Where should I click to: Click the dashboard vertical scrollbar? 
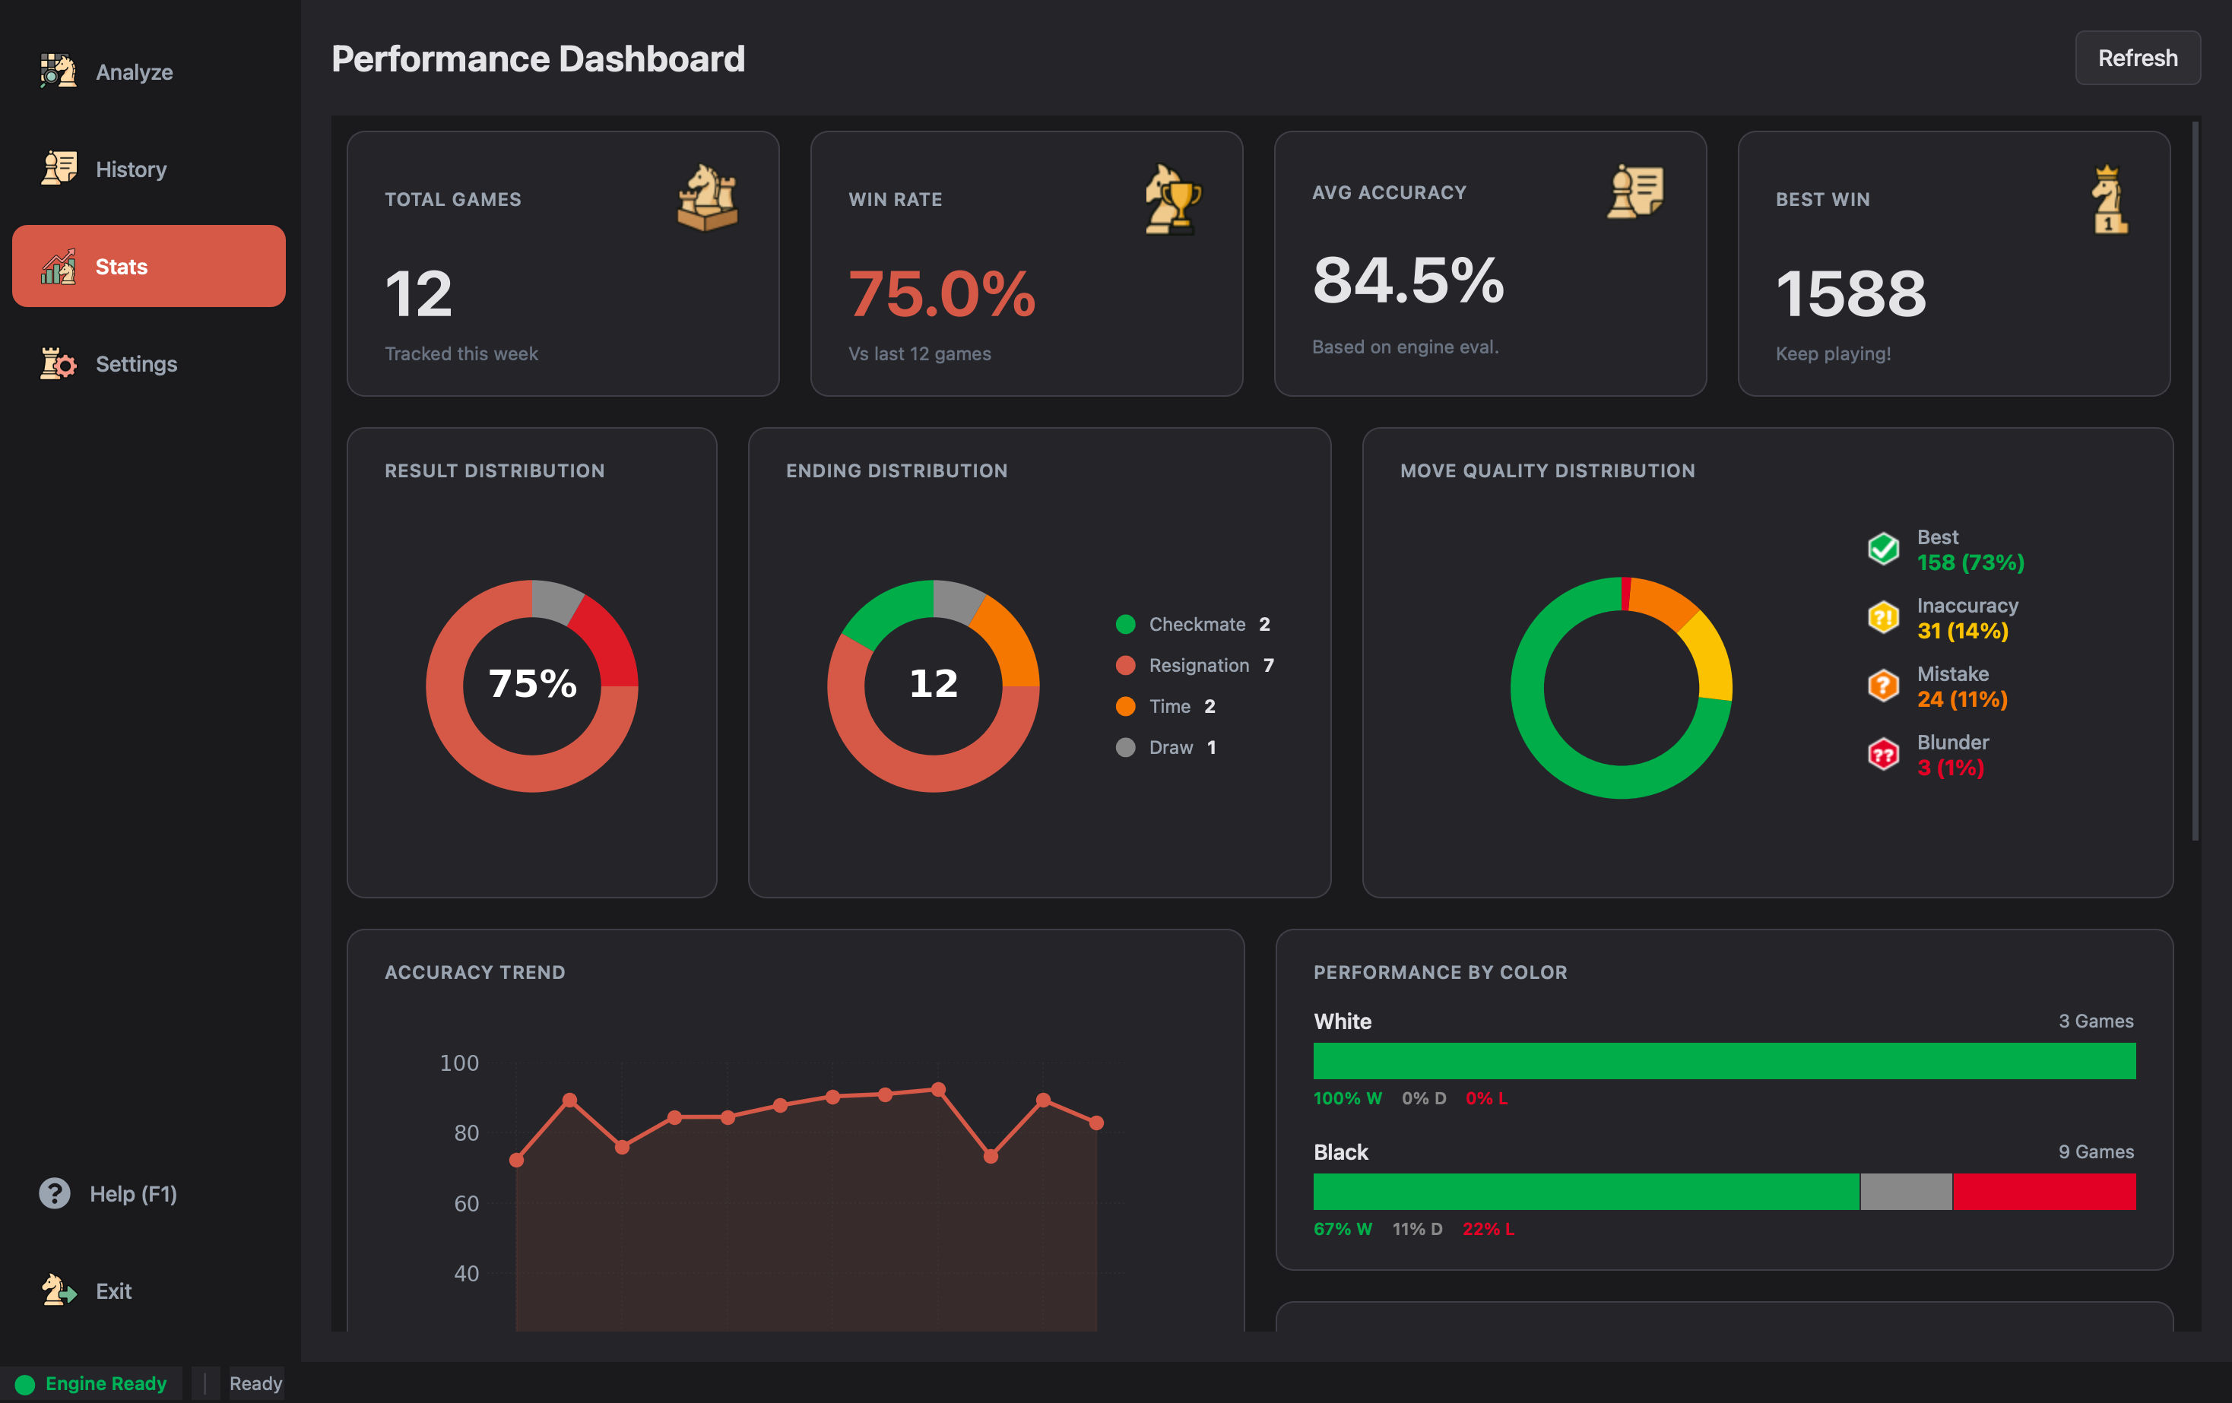click(2195, 482)
